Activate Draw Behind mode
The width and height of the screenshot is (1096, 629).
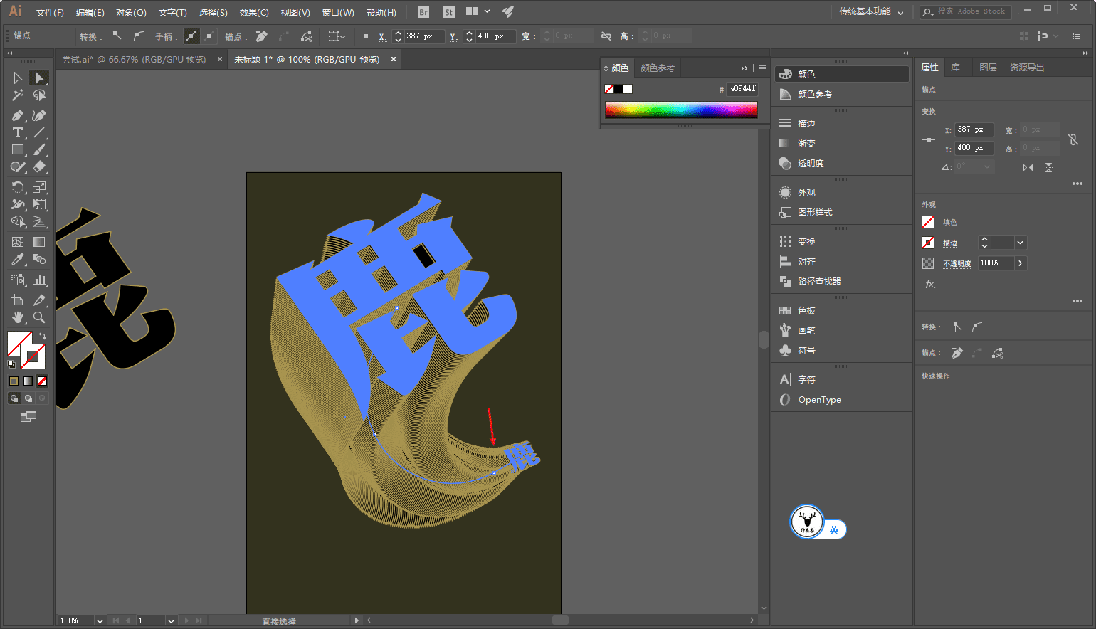pos(28,398)
